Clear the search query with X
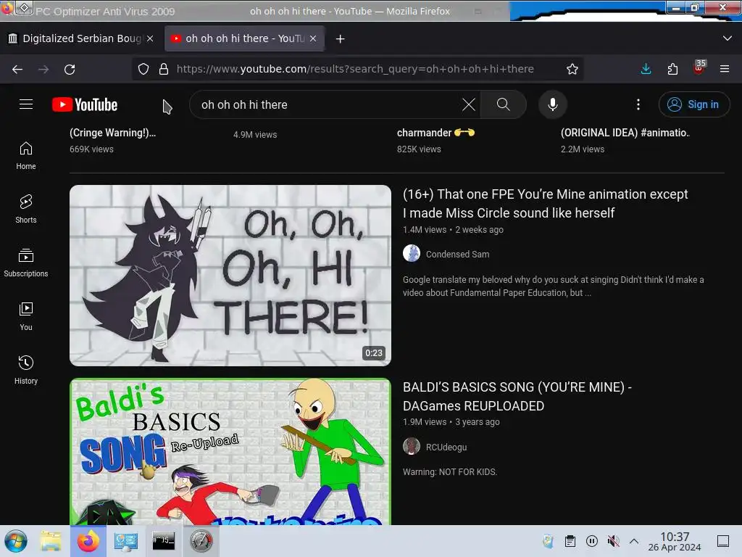The width and height of the screenshot is (742, 557). [x=469, y=104]
